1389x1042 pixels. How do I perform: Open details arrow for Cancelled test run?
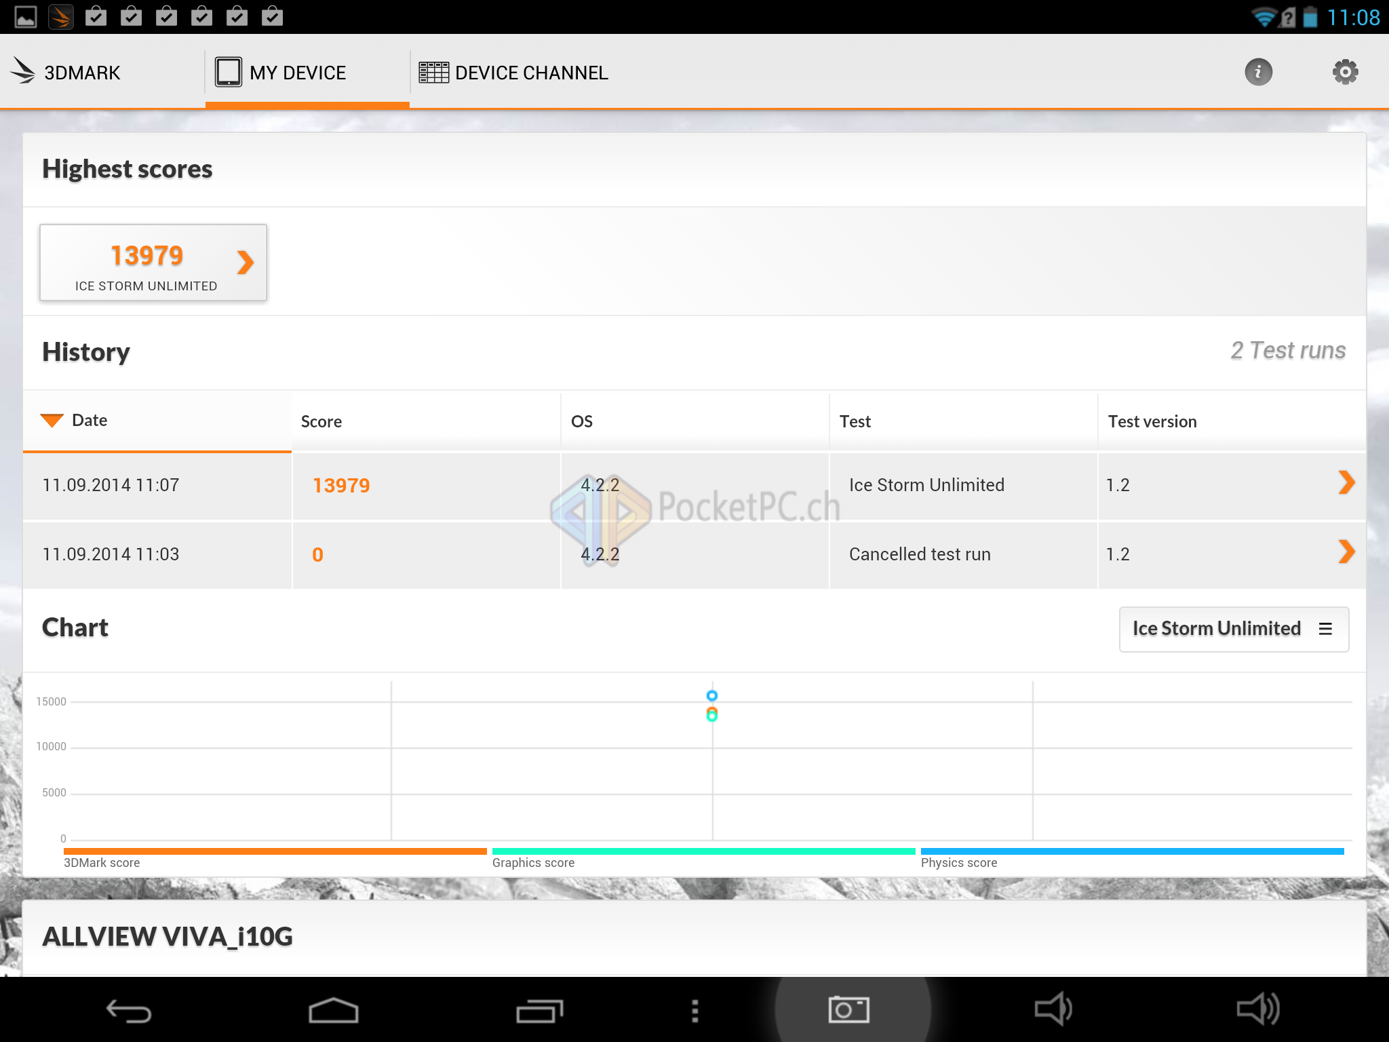[1346, 552]
